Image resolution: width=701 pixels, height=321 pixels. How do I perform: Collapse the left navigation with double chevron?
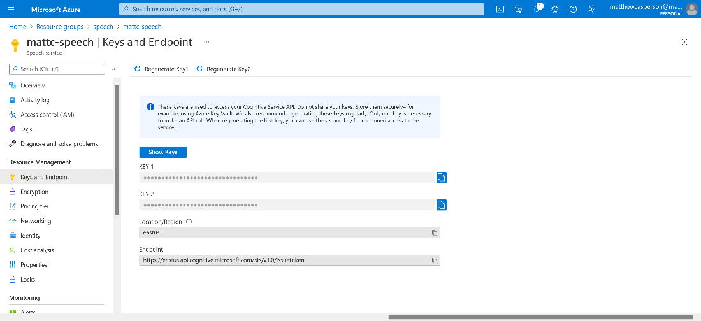click(113, 69)
